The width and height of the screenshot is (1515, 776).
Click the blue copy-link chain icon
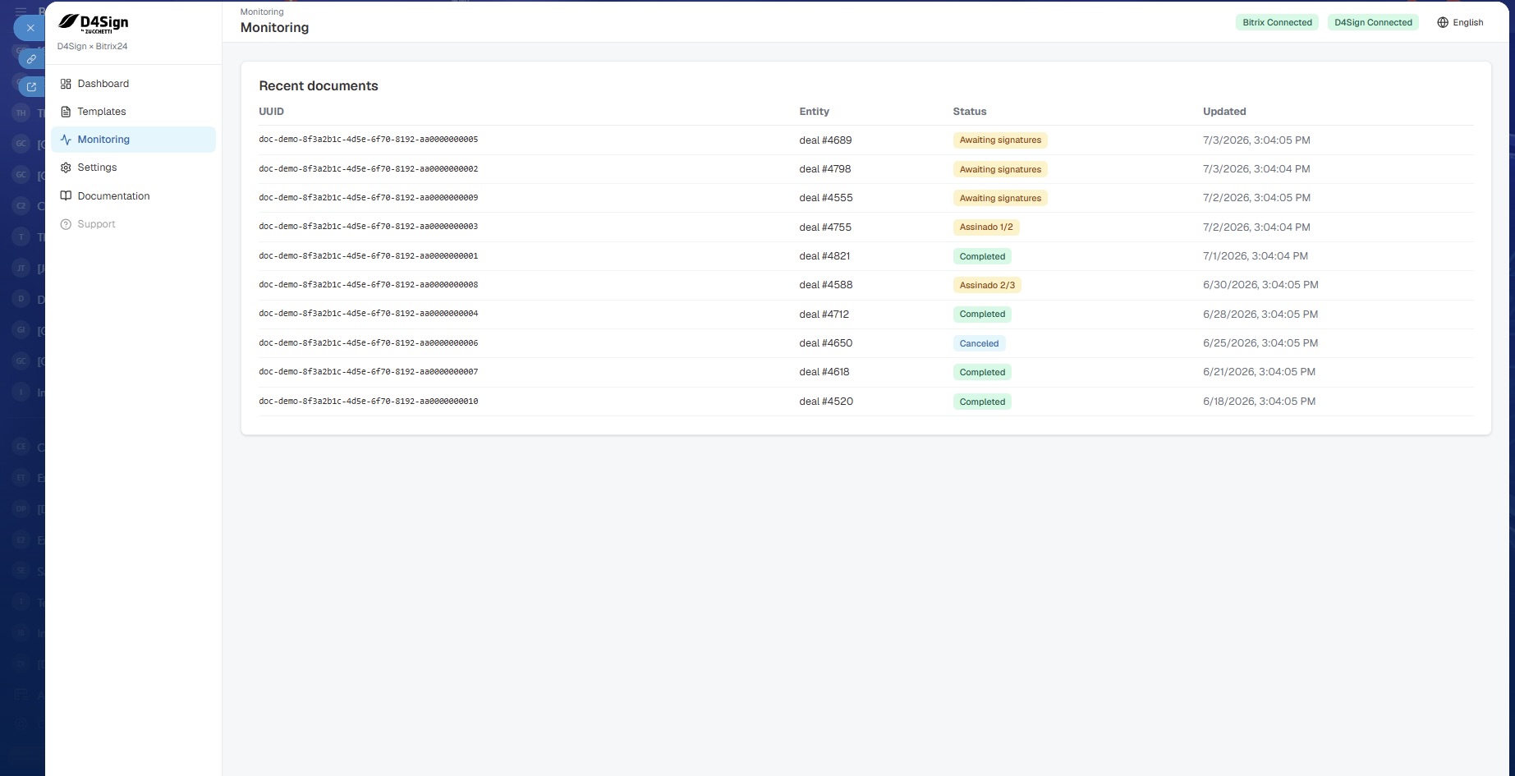tap(31, 59)
